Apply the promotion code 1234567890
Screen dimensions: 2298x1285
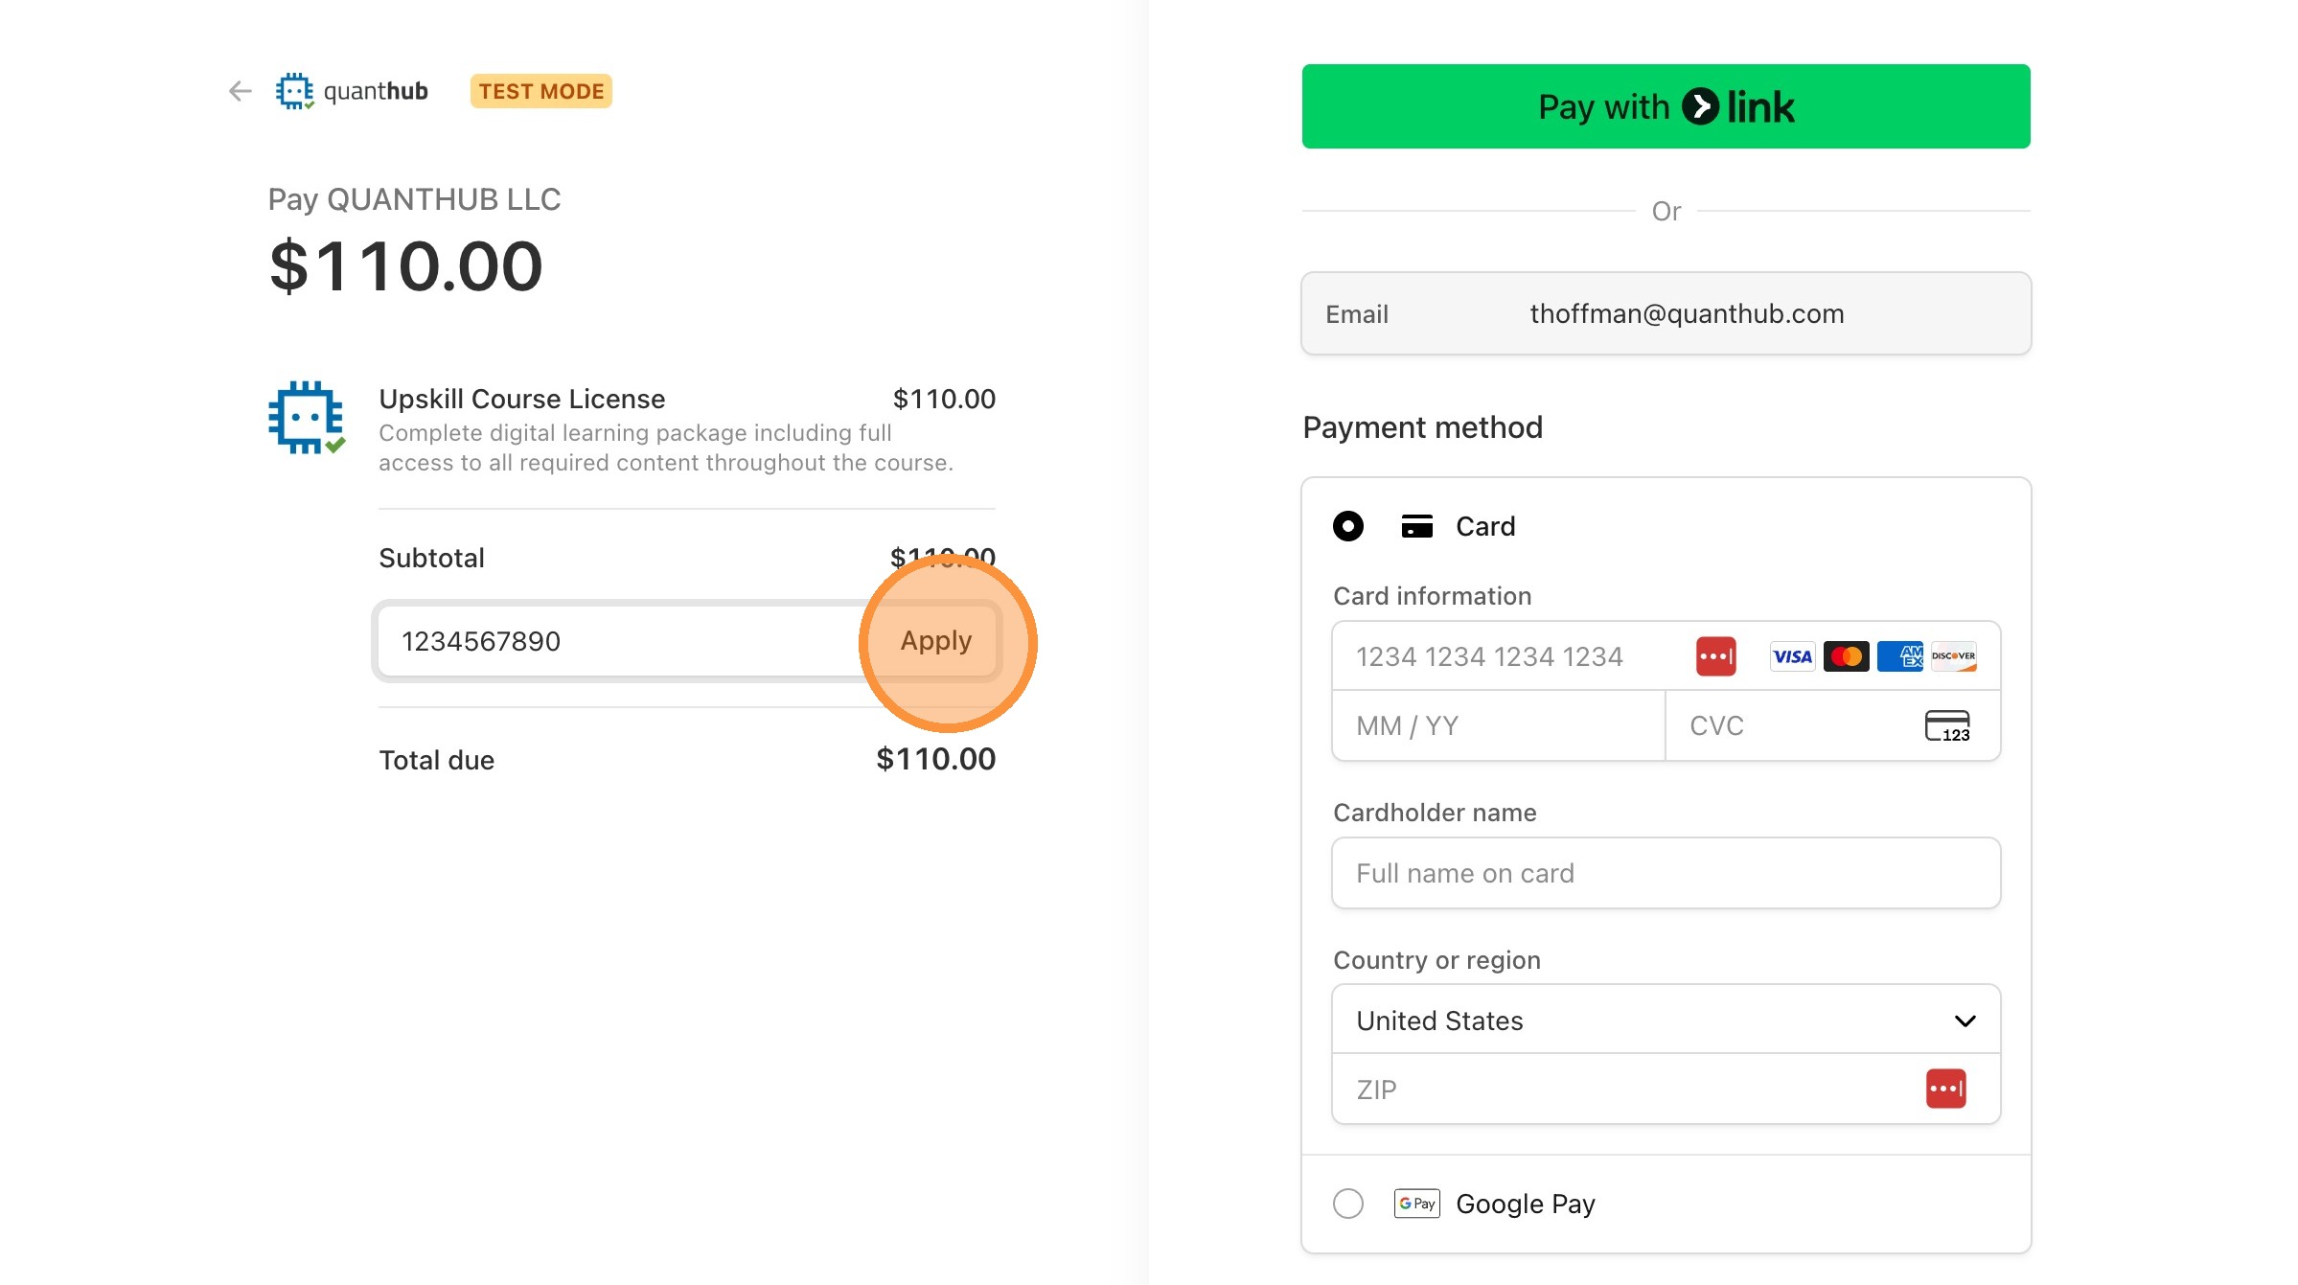point(936,641)
